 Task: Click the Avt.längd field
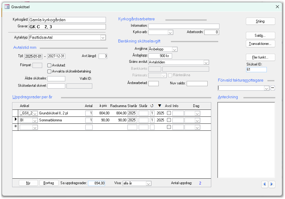(x=103, y=56)
